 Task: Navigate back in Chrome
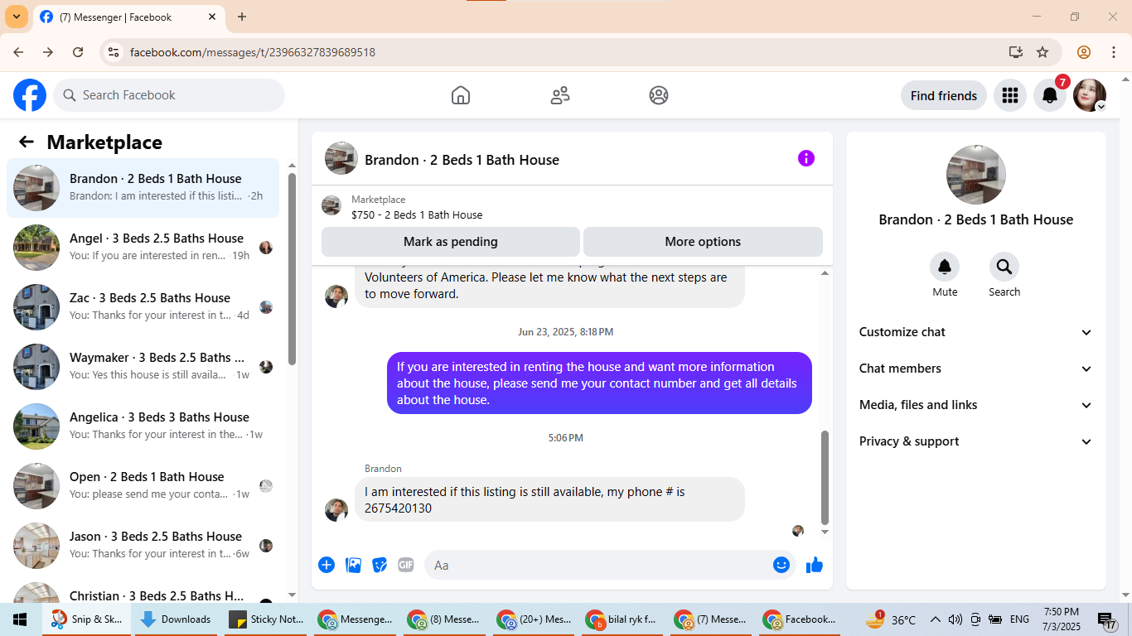[x=18, y=52]
